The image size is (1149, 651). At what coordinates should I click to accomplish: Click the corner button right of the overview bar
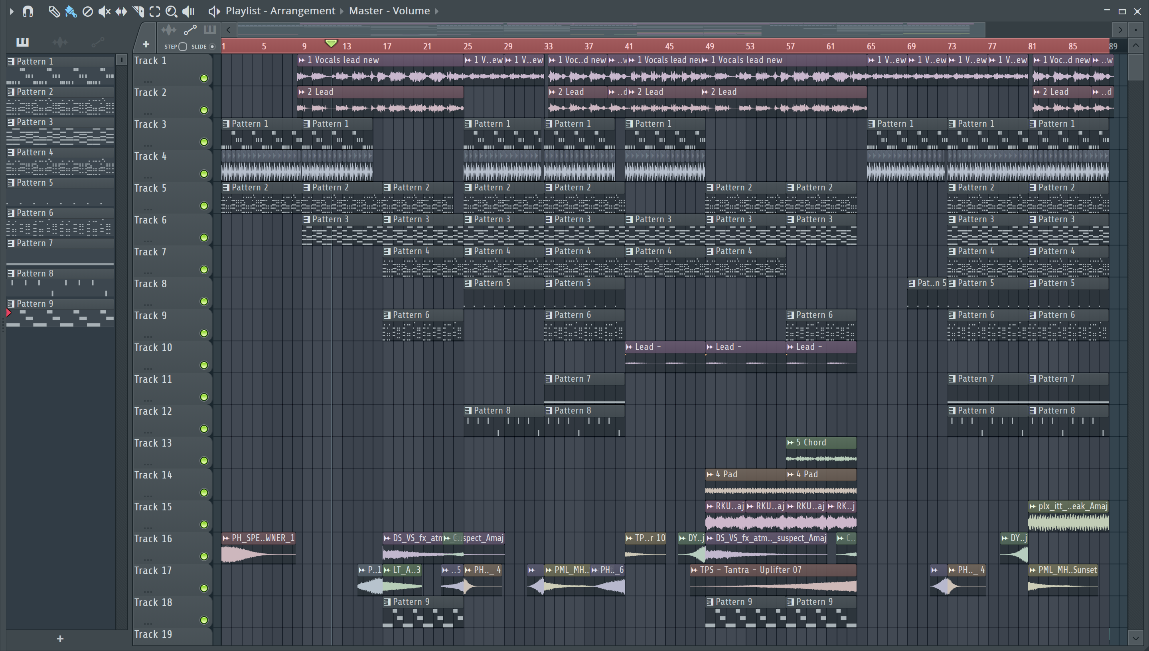pyautogui.click(x=1135, y=30)
